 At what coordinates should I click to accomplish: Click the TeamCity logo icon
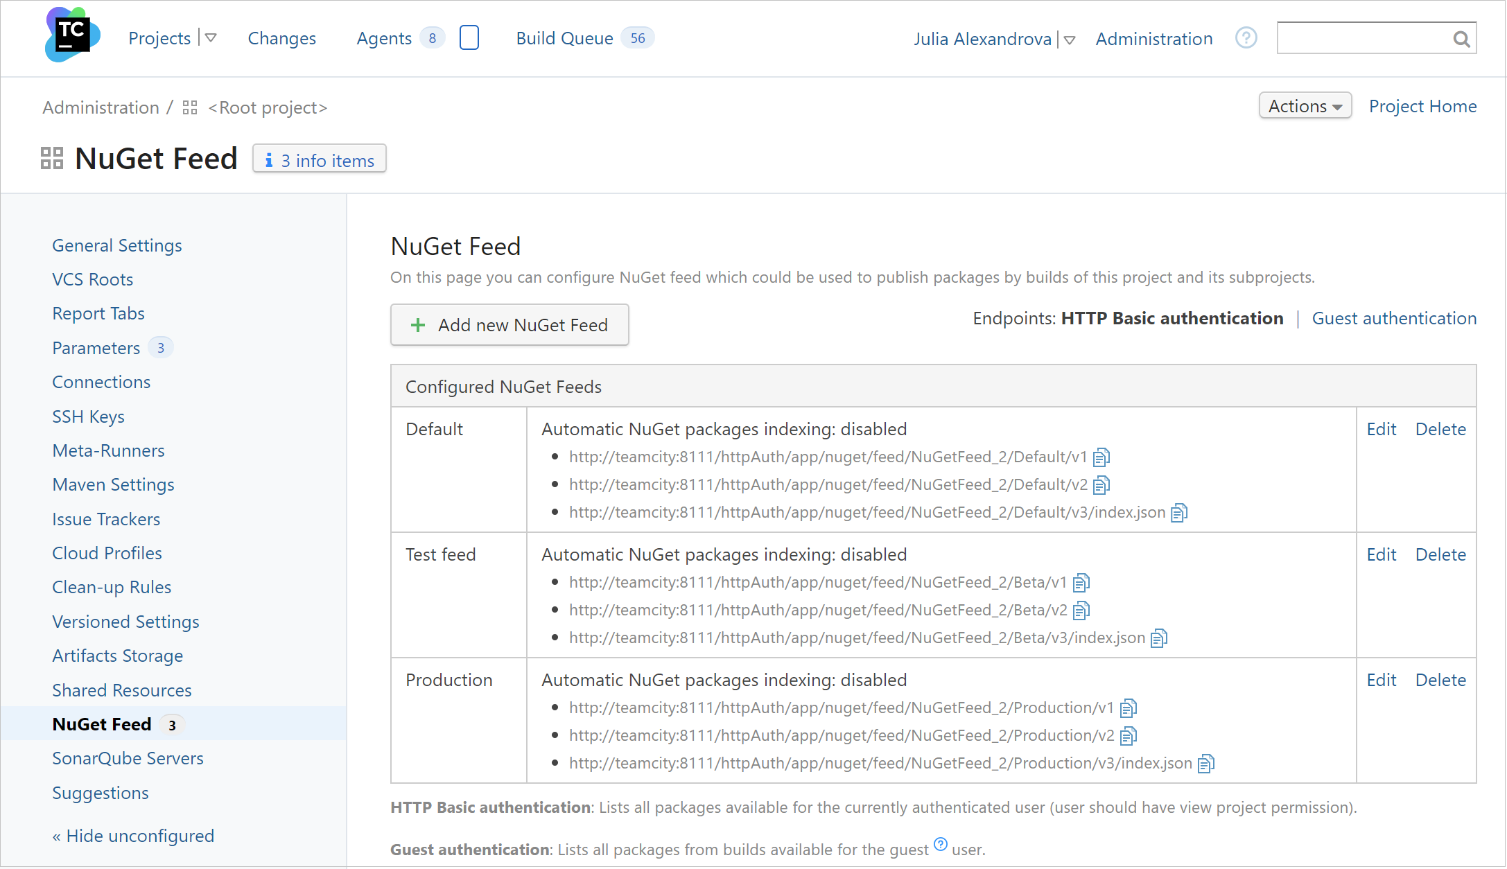point(72,35)
